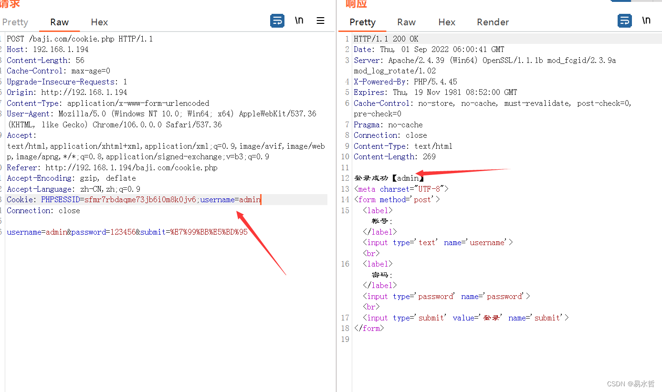Click the X-Powered-By: PHP/5.4.45 header
The image size is (662, 392).
point(405,82)
